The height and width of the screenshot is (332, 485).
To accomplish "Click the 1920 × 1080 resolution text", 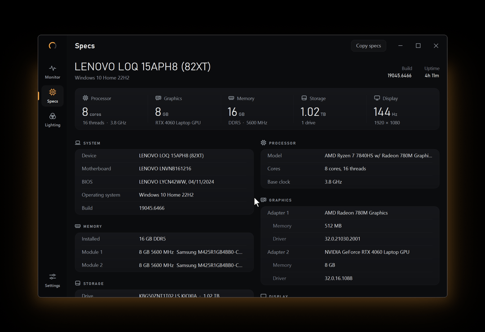I will point(387,123).
